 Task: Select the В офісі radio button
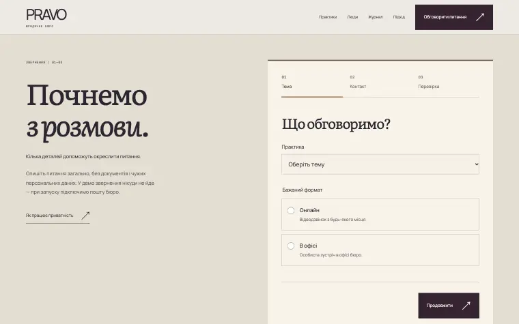tap(291, 246)
